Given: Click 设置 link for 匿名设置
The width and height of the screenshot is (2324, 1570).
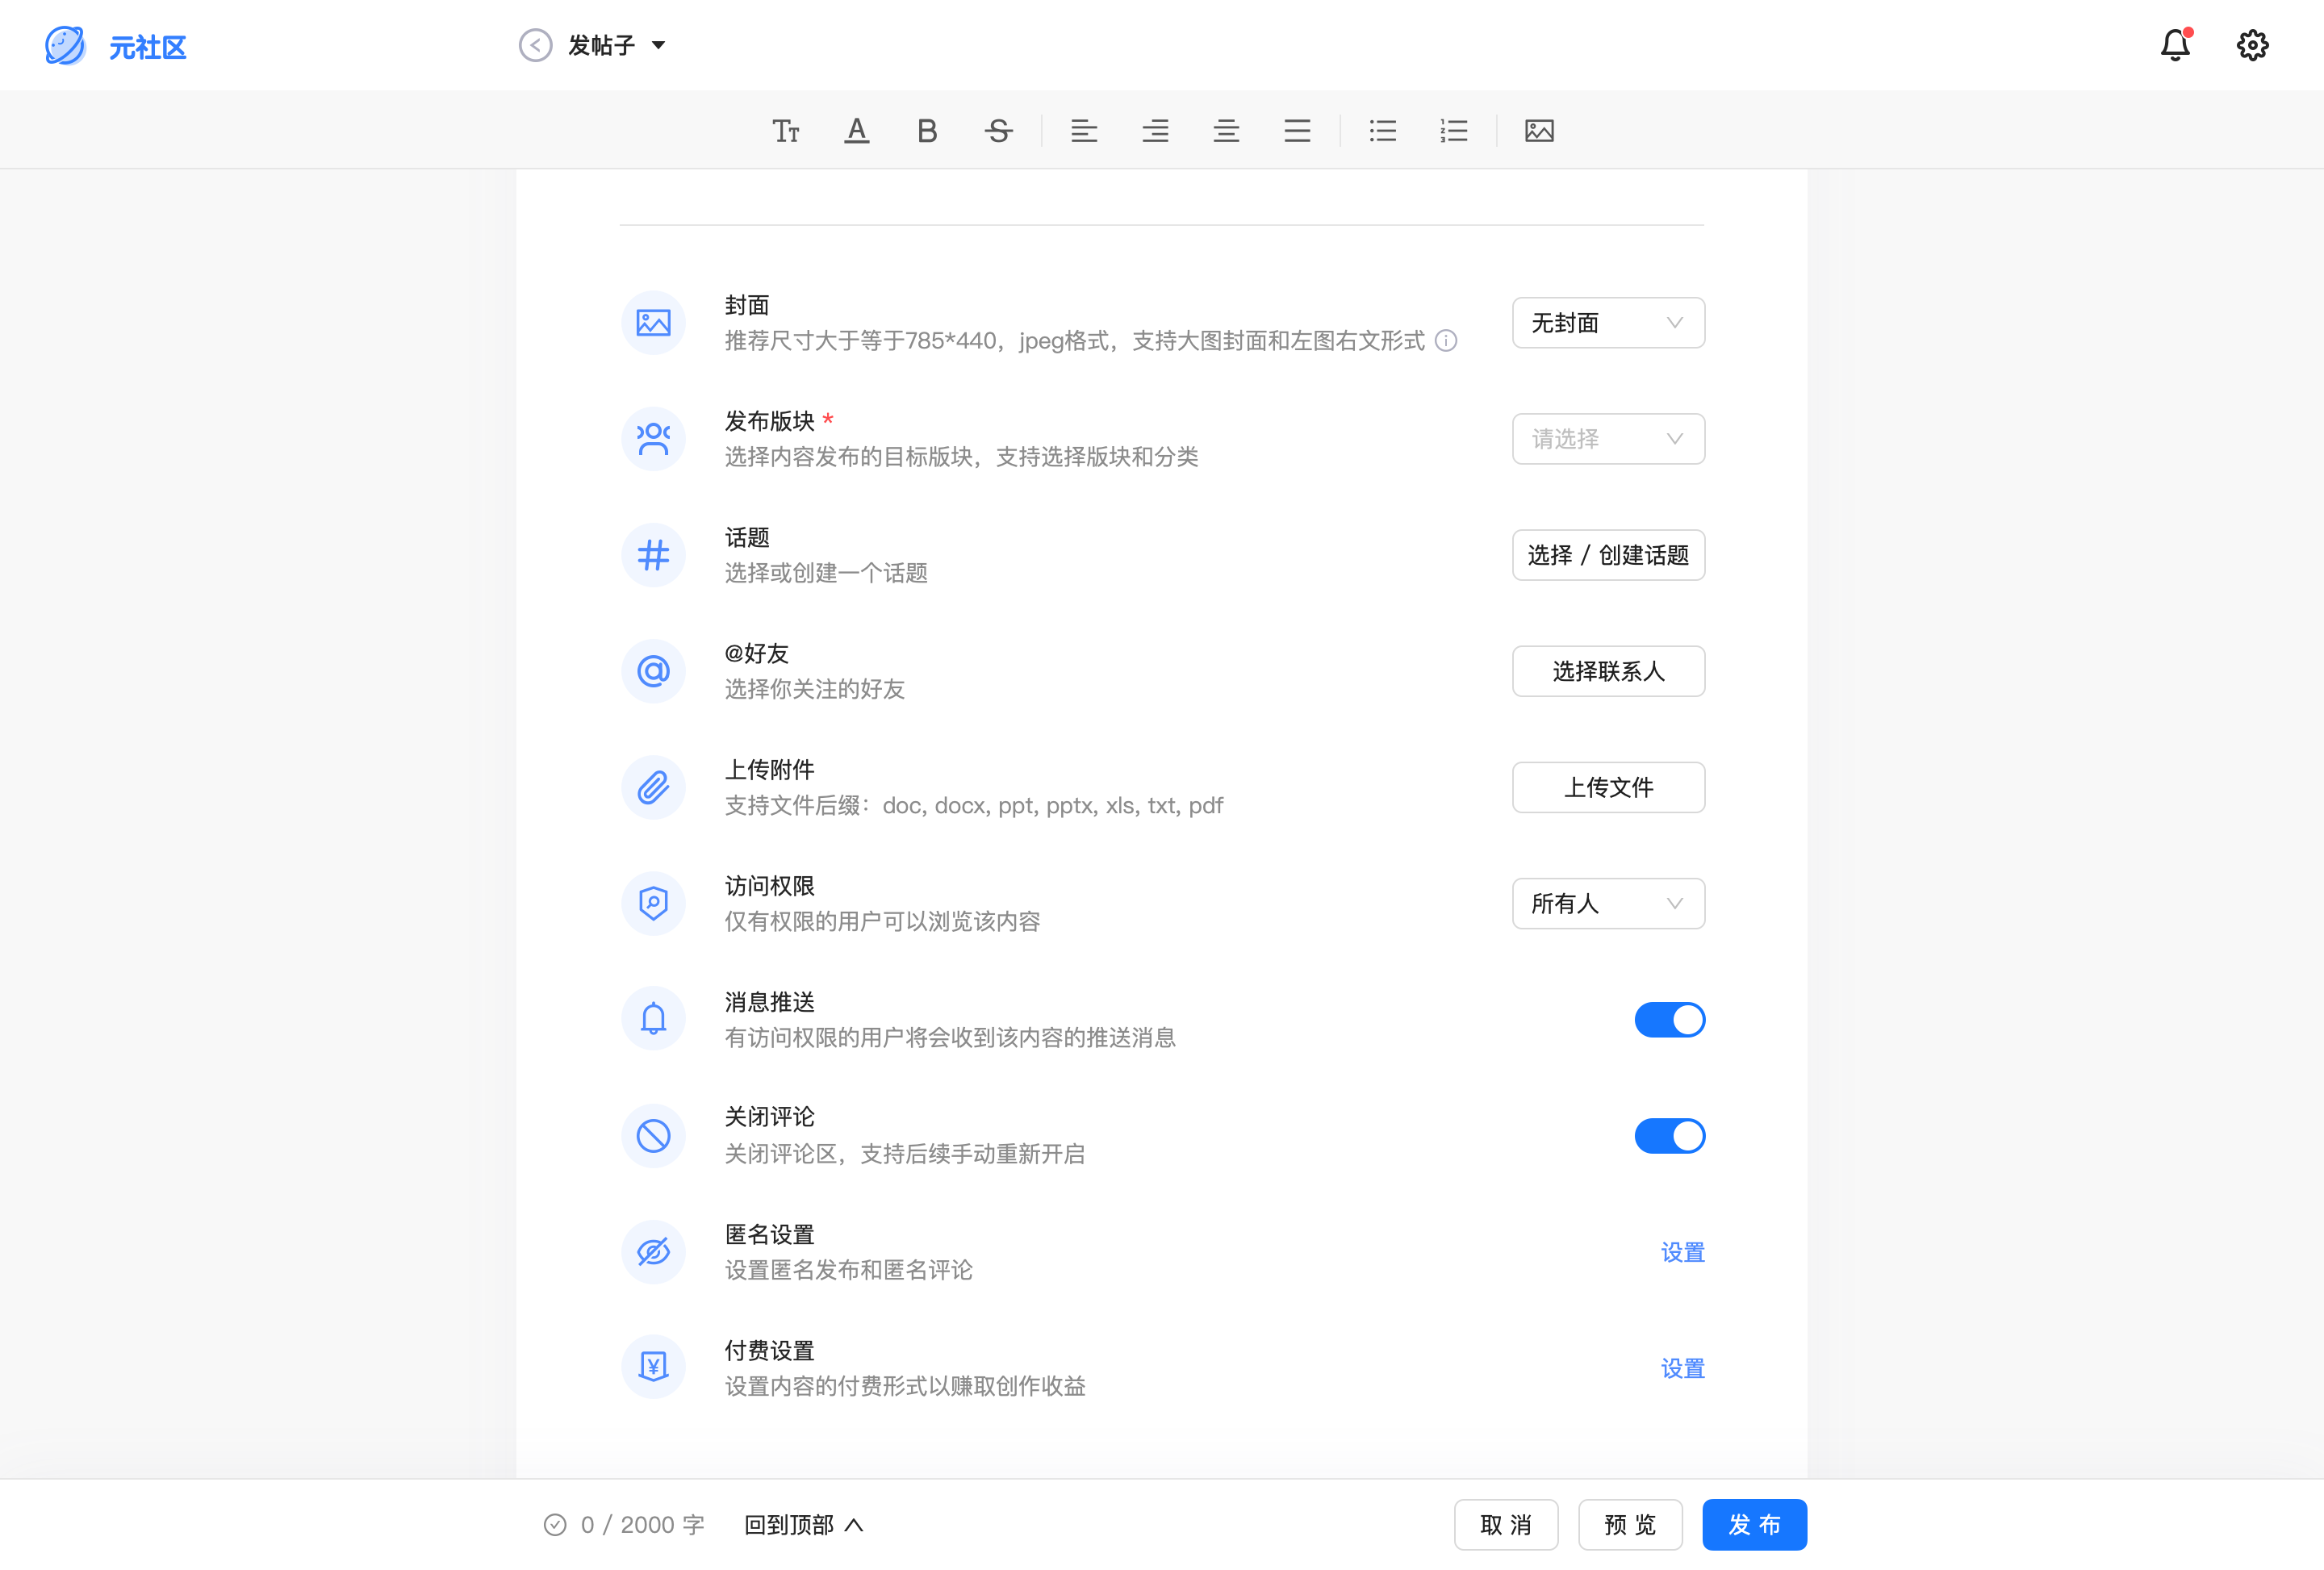Looking at the screenshot, I should [x=1682, y=1252].
